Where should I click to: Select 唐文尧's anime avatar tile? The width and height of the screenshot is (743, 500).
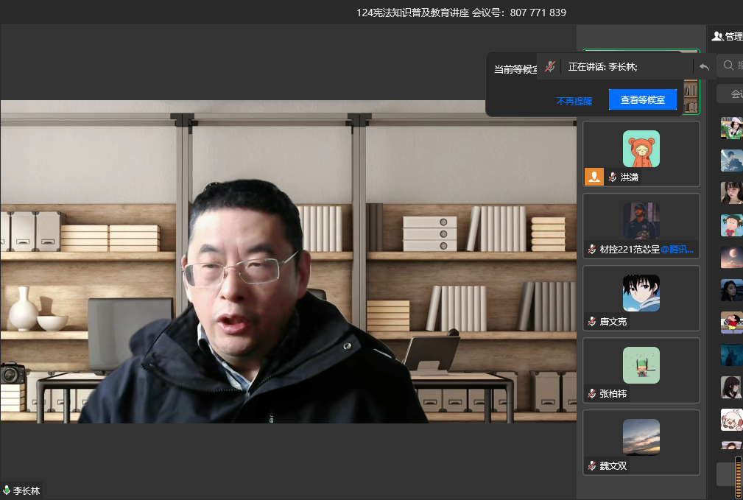641,293
